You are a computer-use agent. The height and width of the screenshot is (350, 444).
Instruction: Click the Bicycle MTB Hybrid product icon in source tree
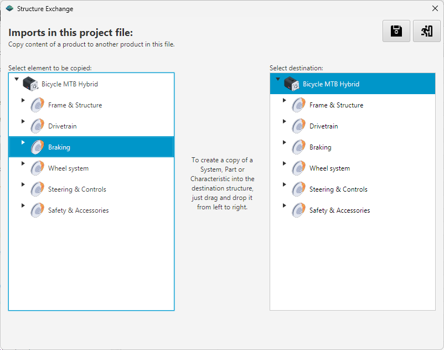30,84
